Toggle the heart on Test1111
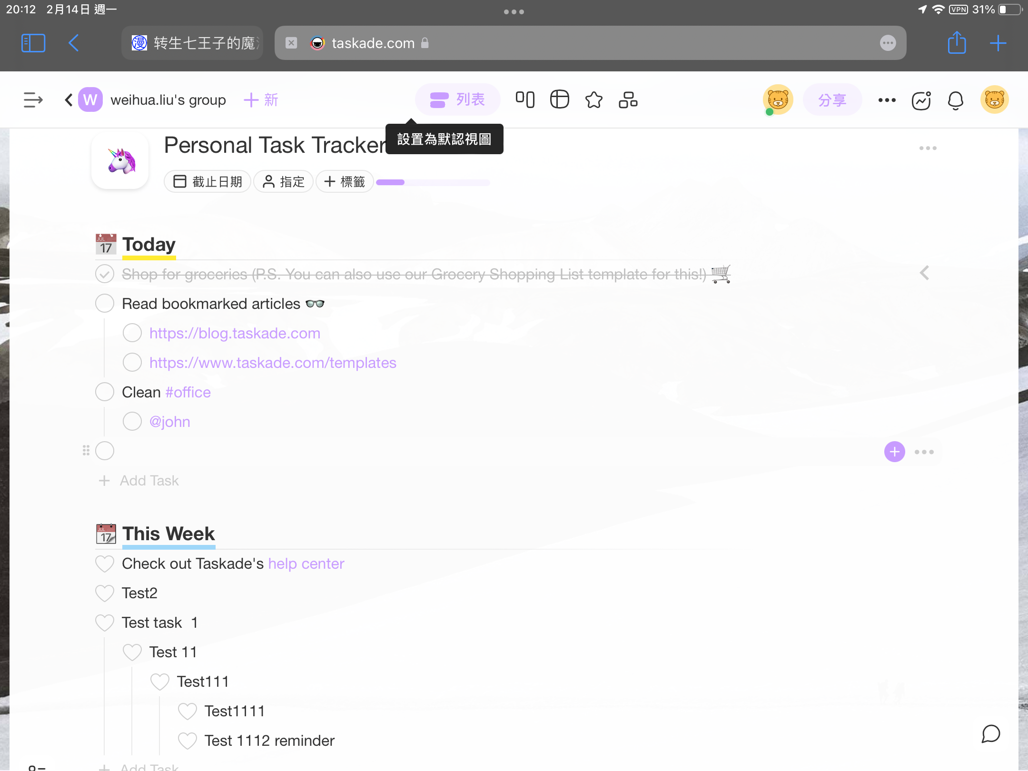 188,712
